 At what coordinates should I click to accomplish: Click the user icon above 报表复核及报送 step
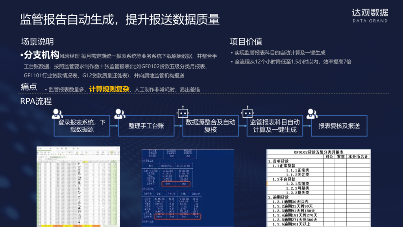[x=312, y=114]
